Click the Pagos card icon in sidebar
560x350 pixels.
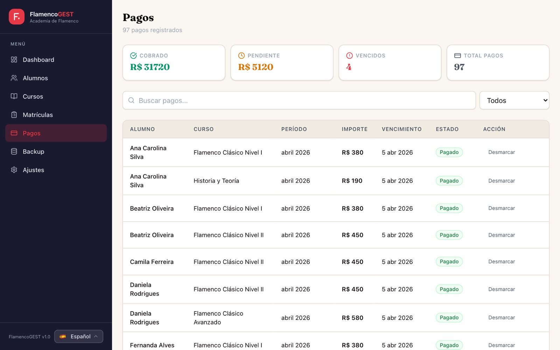tap(14, 133)
